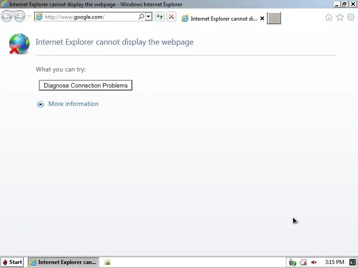Click show desktop icon in tray
The image size is (358, 268).
click(353, 262)
